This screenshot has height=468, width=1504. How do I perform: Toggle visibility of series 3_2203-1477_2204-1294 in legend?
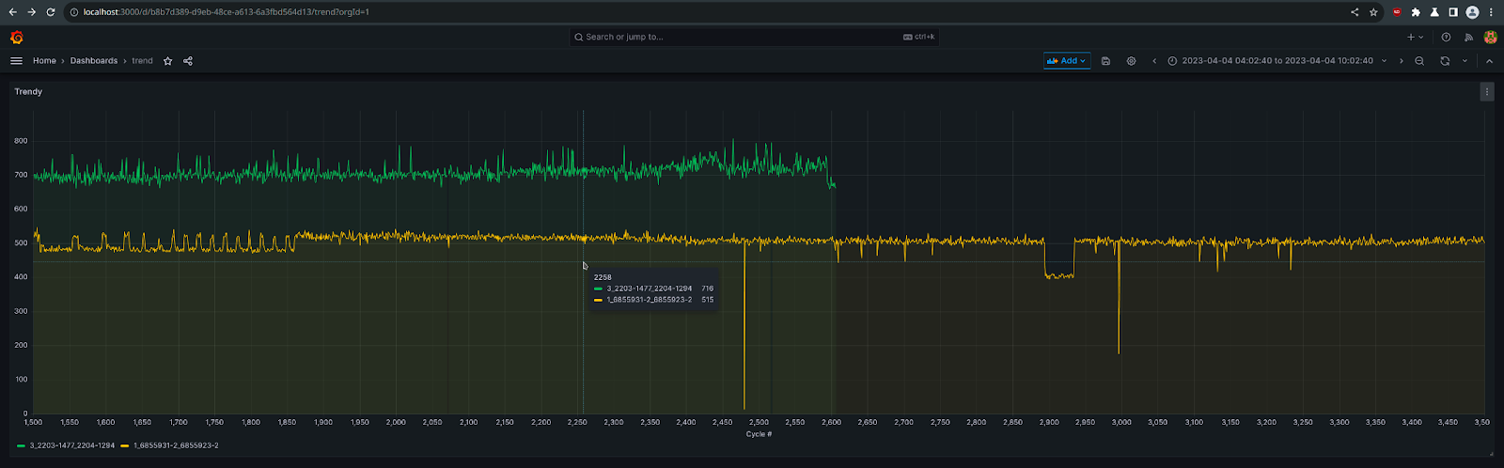[71, 445]
